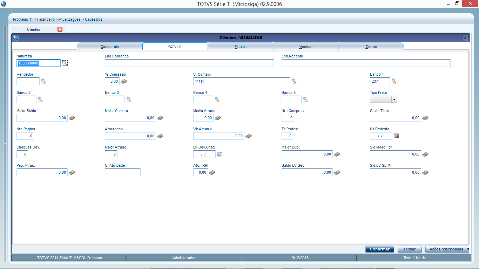
Task: Click status bar text Teste / Matriz
Action: [414, 258]
